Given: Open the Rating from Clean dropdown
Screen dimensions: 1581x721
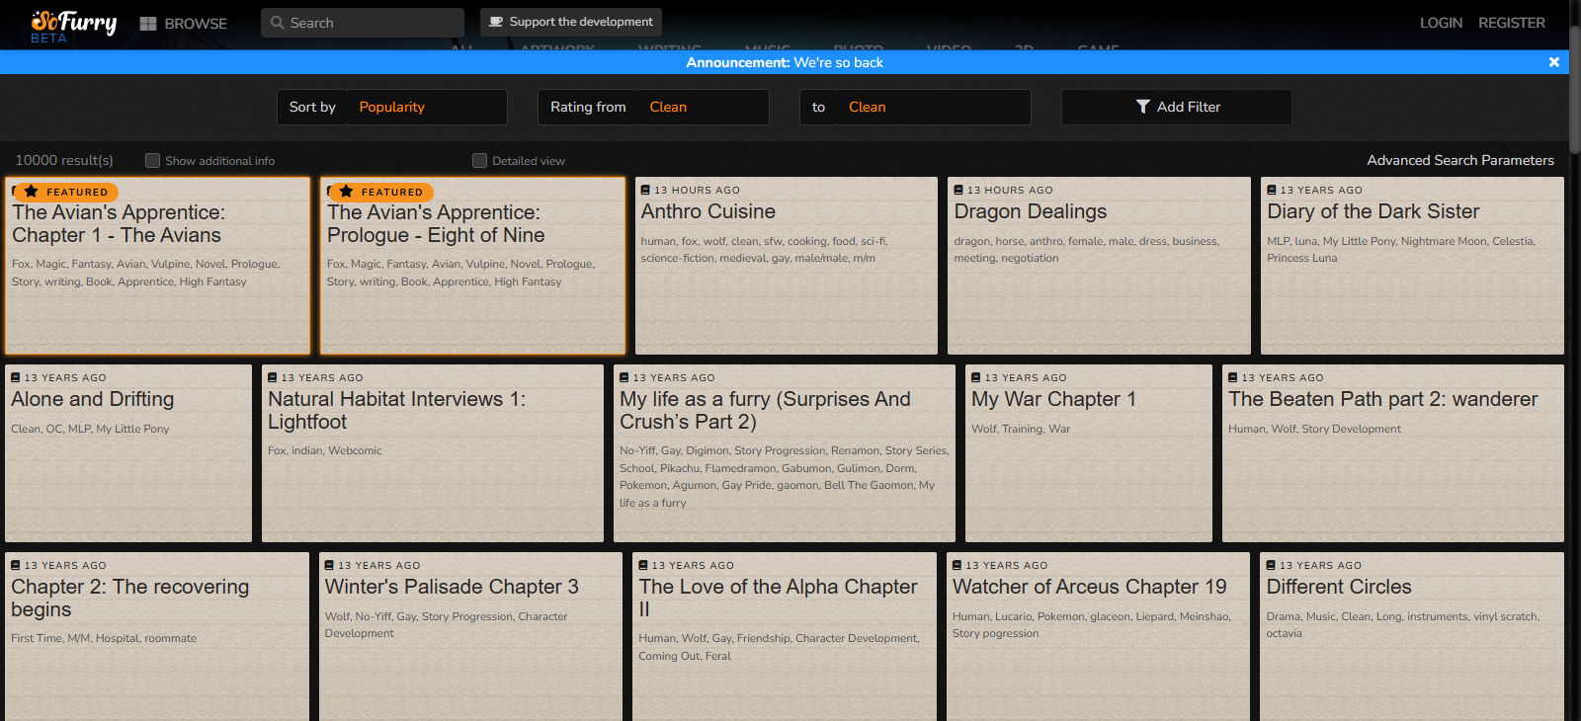Looking at the screenshot, I should pos(702,107).
